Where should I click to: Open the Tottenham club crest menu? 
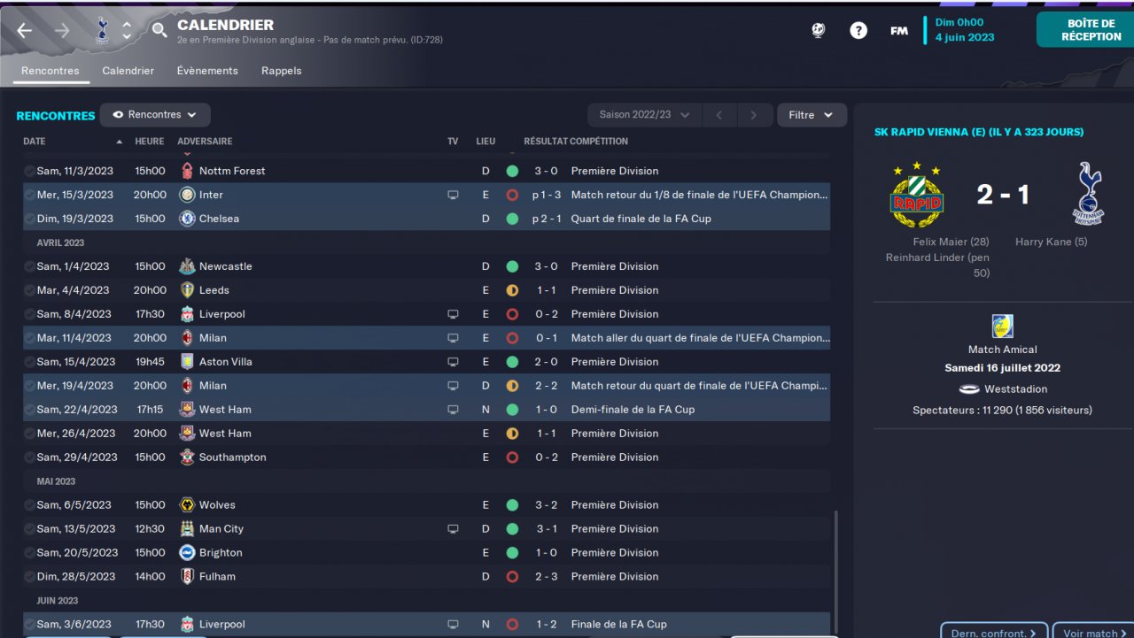(101, 31)
